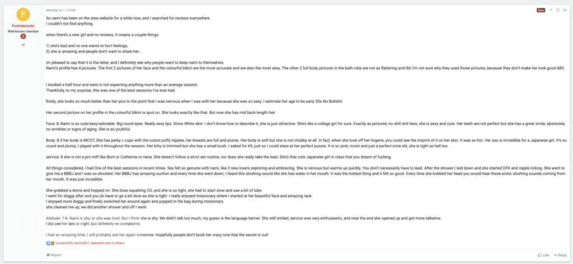Open the yellow F avatar profile
This screenshot has width=573, height=264.
[23, 15]
